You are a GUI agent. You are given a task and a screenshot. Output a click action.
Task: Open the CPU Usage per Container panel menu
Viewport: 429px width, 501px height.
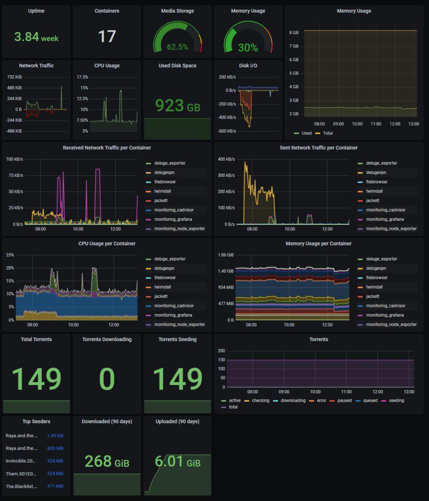pos(106,244)
